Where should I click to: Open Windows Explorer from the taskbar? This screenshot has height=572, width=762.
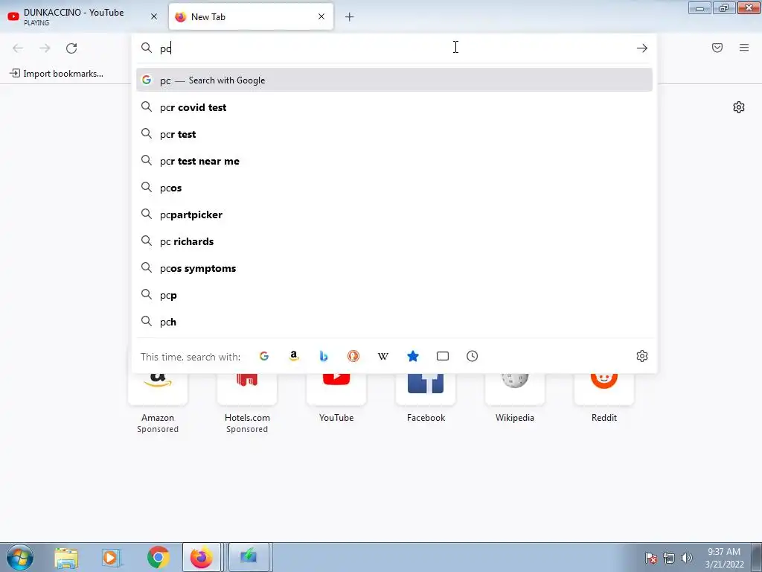tap(66, 557)
